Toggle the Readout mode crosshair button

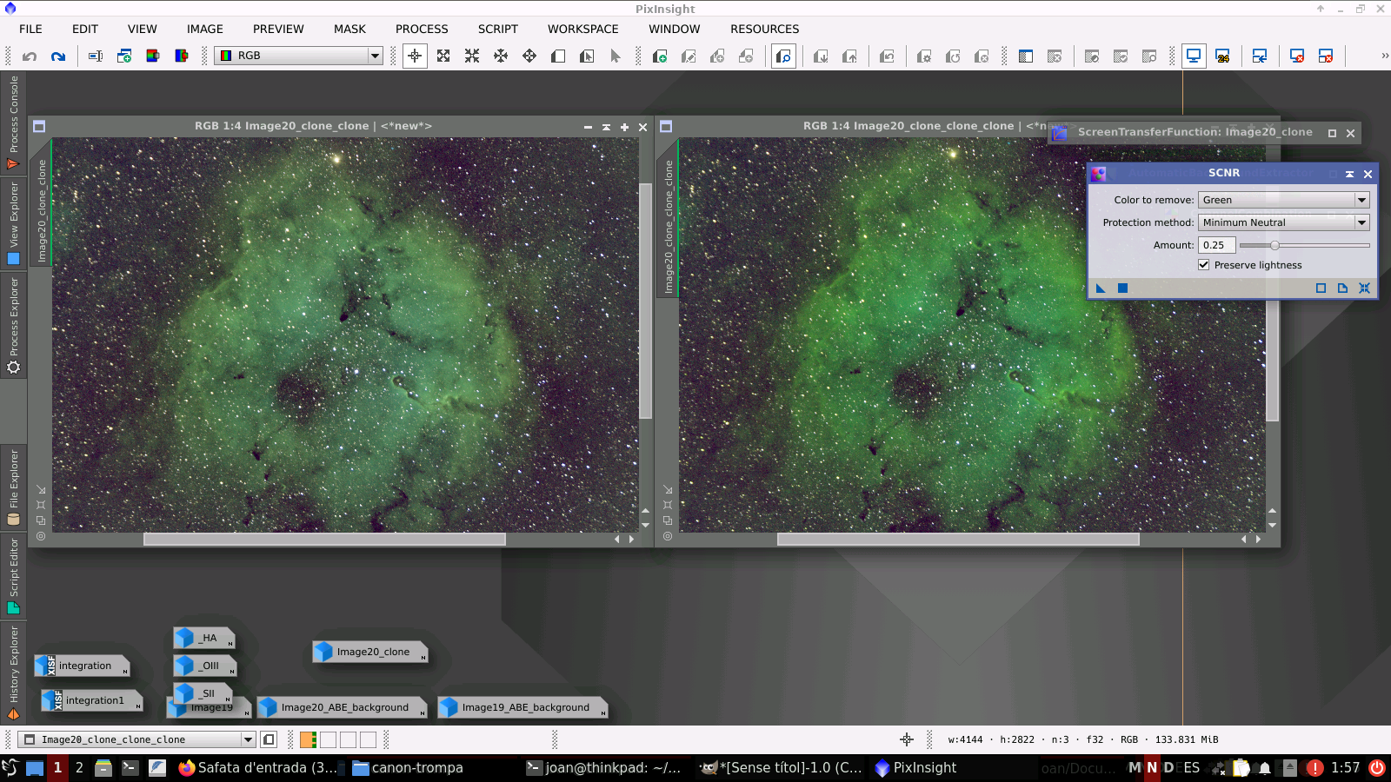[415, 56]
